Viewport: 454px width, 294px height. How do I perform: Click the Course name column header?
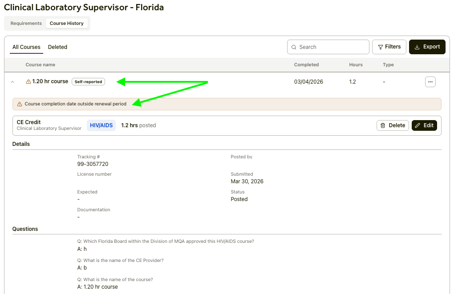41,65
